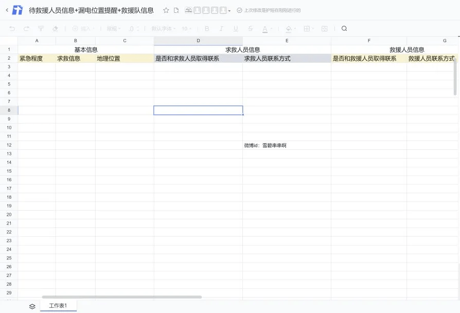The image size is (460, 313).
Task: Click the clear formatting eraser icon
Action: click(x=55, y=28)
